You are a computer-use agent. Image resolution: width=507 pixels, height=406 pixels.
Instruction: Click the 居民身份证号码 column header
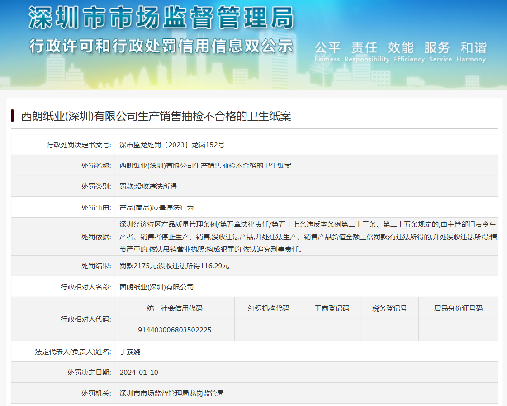tap(458, 308)
